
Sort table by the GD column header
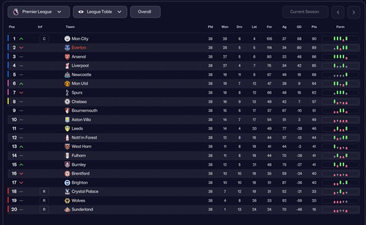299,27
